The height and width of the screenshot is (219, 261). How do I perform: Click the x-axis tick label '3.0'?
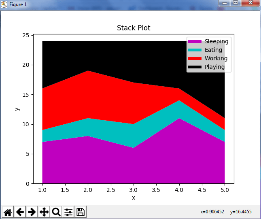(x=134, y=190)
